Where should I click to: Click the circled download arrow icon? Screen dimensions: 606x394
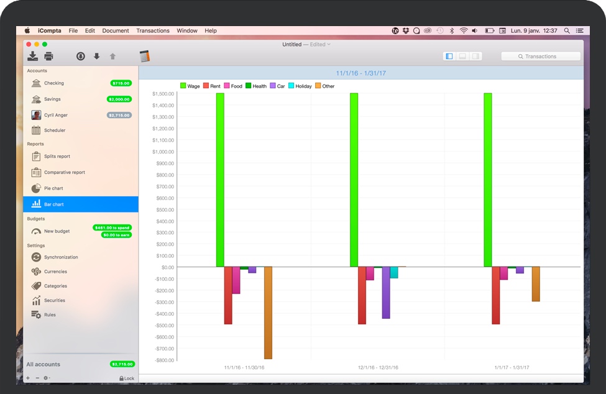point(80,57)
